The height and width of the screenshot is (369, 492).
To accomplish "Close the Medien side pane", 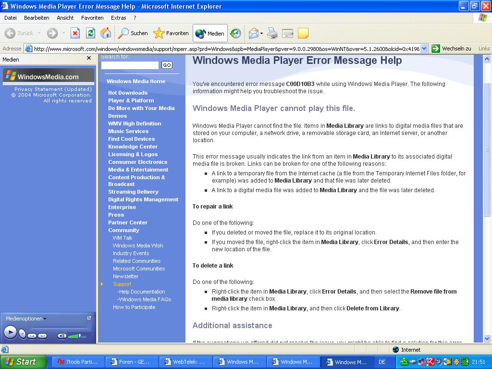I will pyautogui.click(x=89, y=58).
